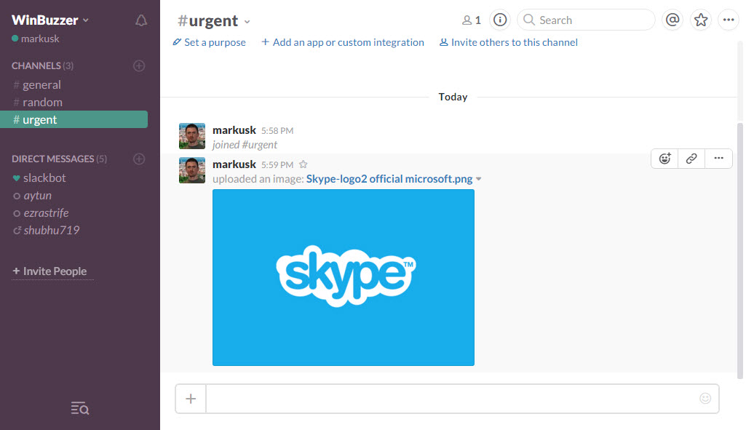Screen dimensions: 746x430
Task: Open notification preferences bell icon
Action: pyautogui.click(x=141, y=20)
